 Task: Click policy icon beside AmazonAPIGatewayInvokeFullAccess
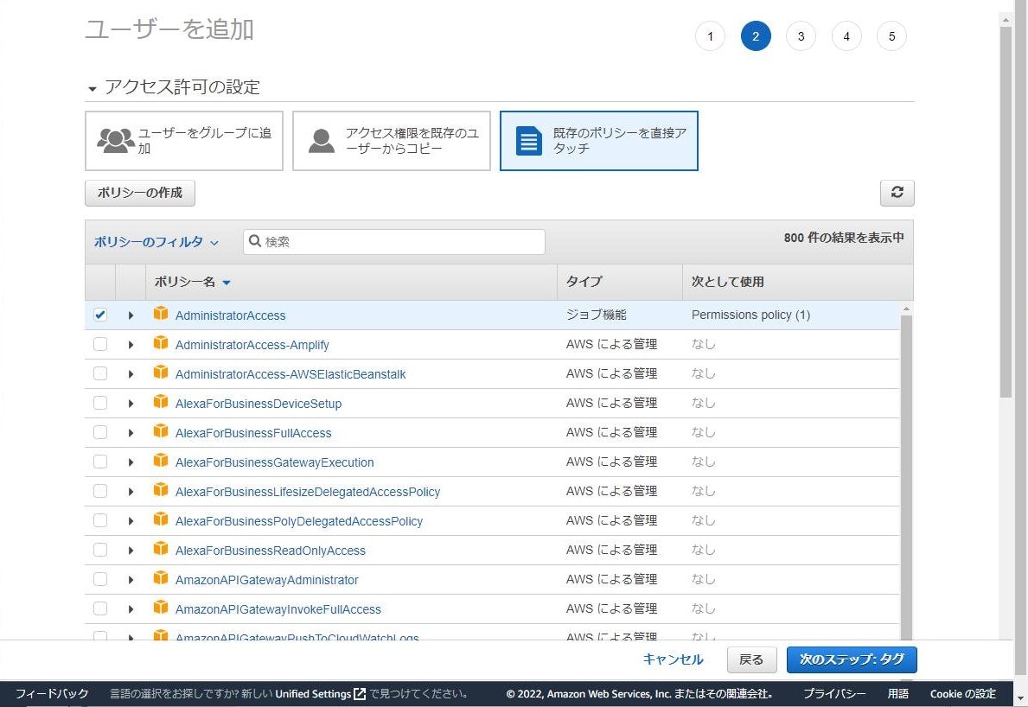[161, 608]
